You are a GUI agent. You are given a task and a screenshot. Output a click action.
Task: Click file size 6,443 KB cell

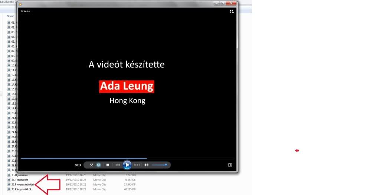[x=130, y=180]
